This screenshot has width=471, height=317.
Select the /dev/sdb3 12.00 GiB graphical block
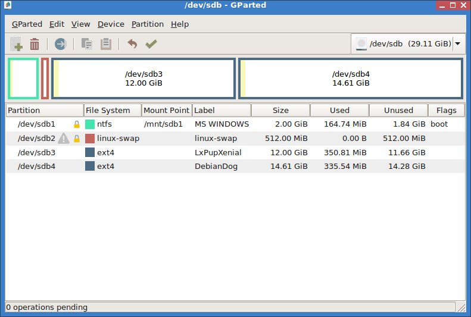click(144, 79)
